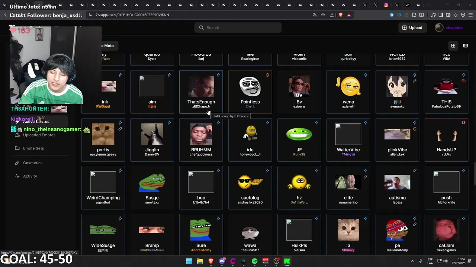
Task: Open the Windows Start menu
Action: 189,261
